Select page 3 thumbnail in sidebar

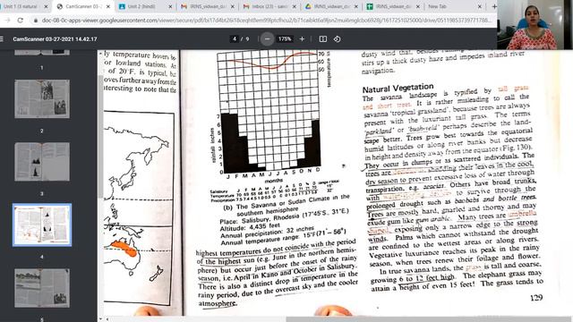point(42,162)
